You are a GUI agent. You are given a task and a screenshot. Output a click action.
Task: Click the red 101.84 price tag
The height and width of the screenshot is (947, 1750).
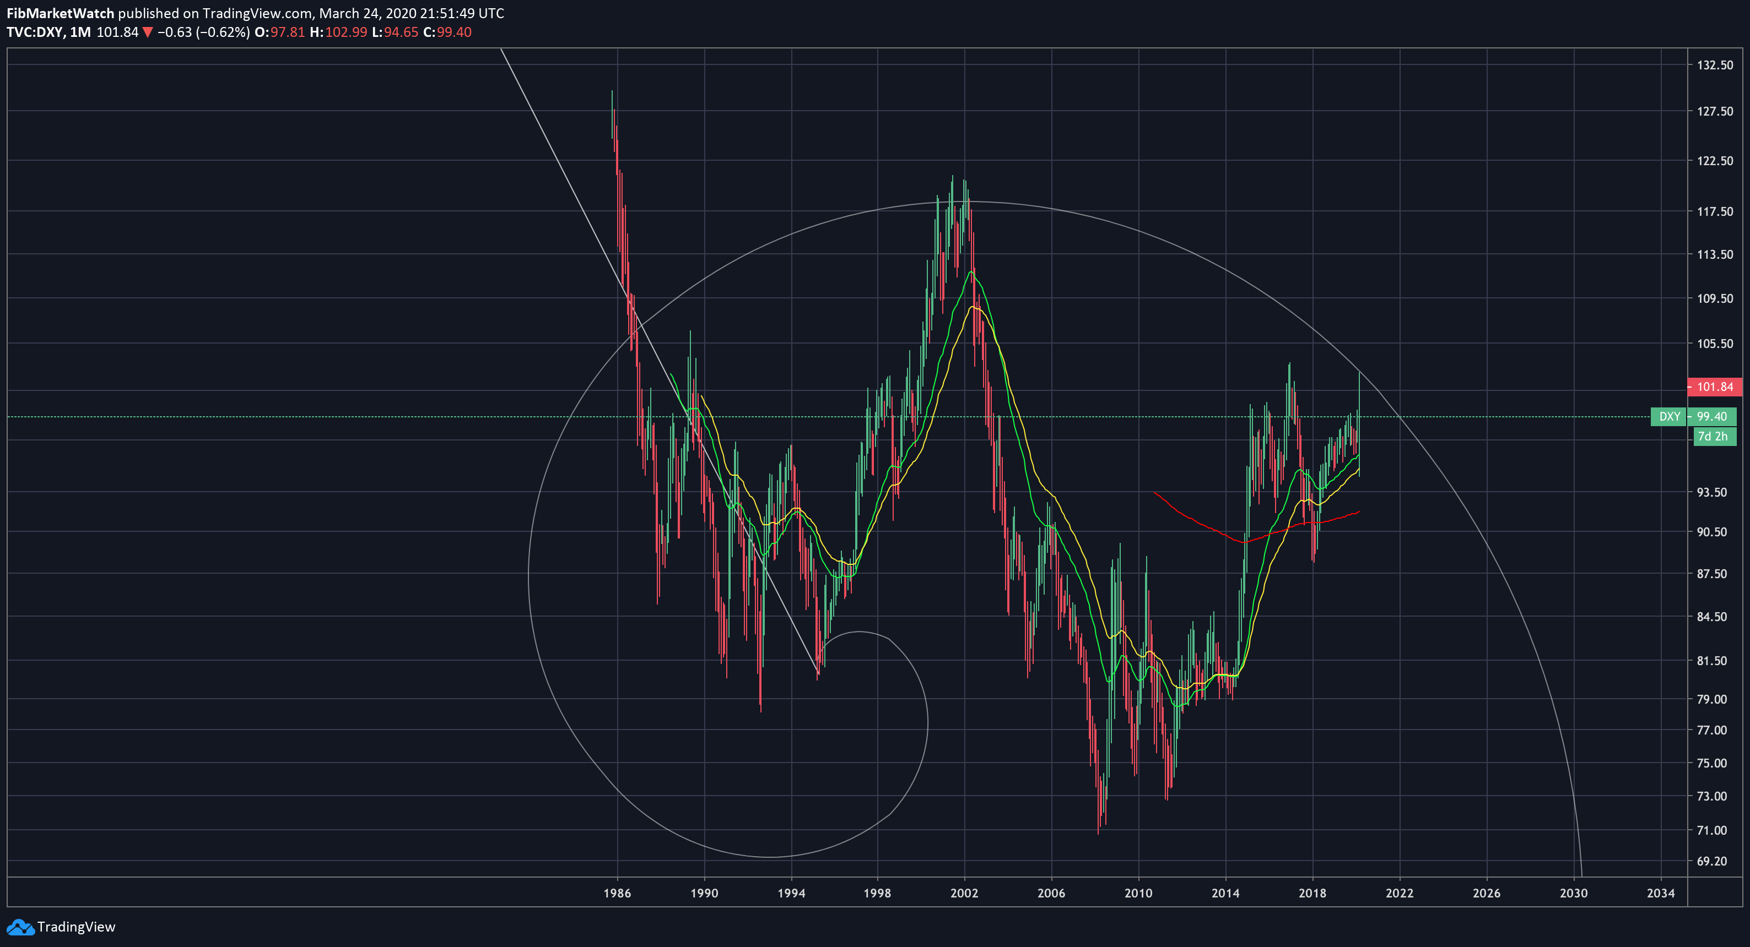click(x=1715, y=387)
